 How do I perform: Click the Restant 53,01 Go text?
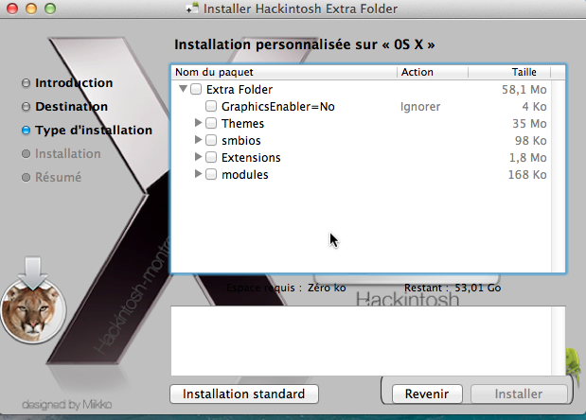click(453, 288)
